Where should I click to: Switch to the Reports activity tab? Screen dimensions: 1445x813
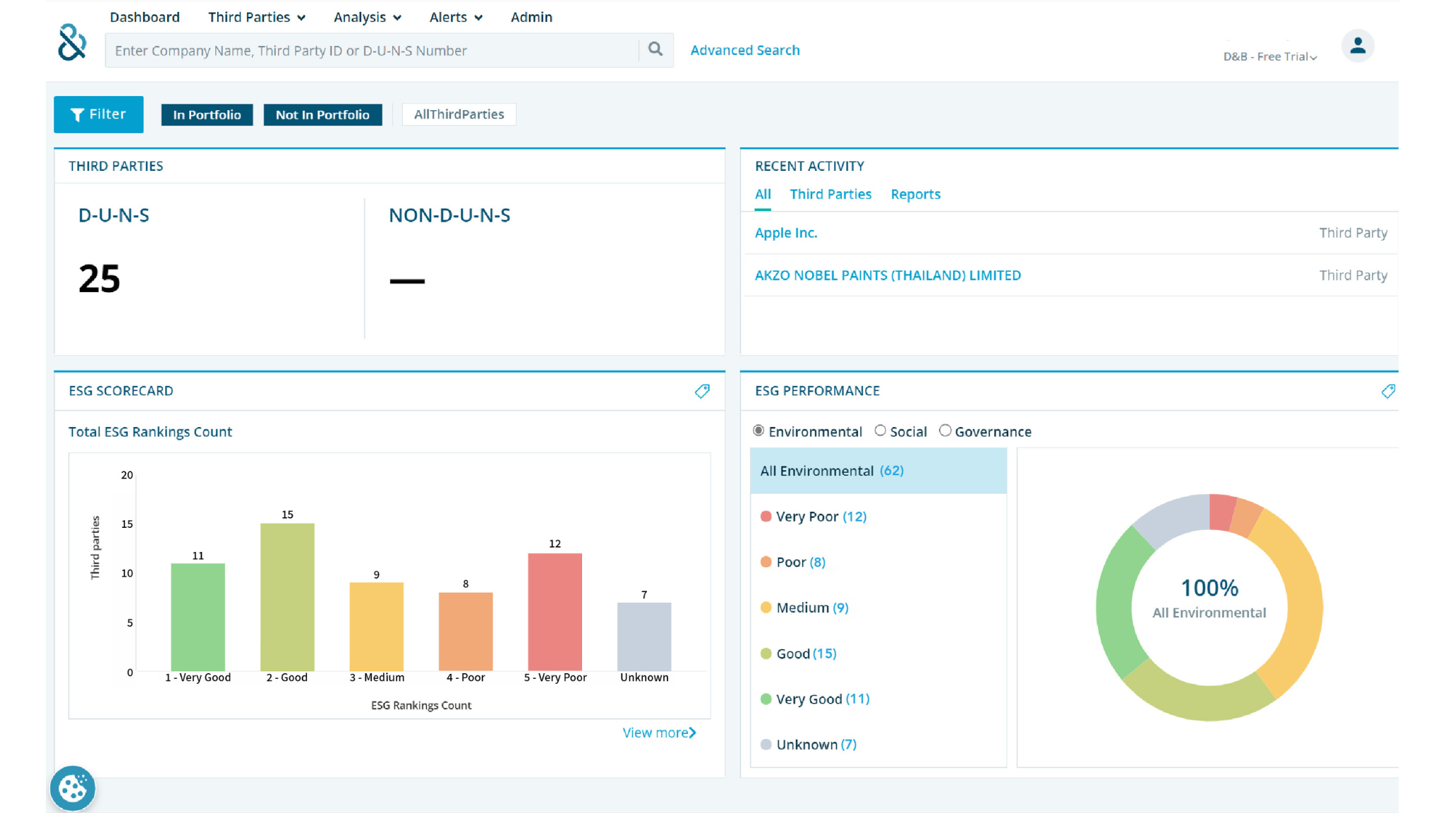915,194
